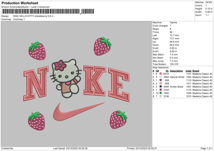
Task: Click the 'Stop Sequence:' heading
Action: point(161,67)
